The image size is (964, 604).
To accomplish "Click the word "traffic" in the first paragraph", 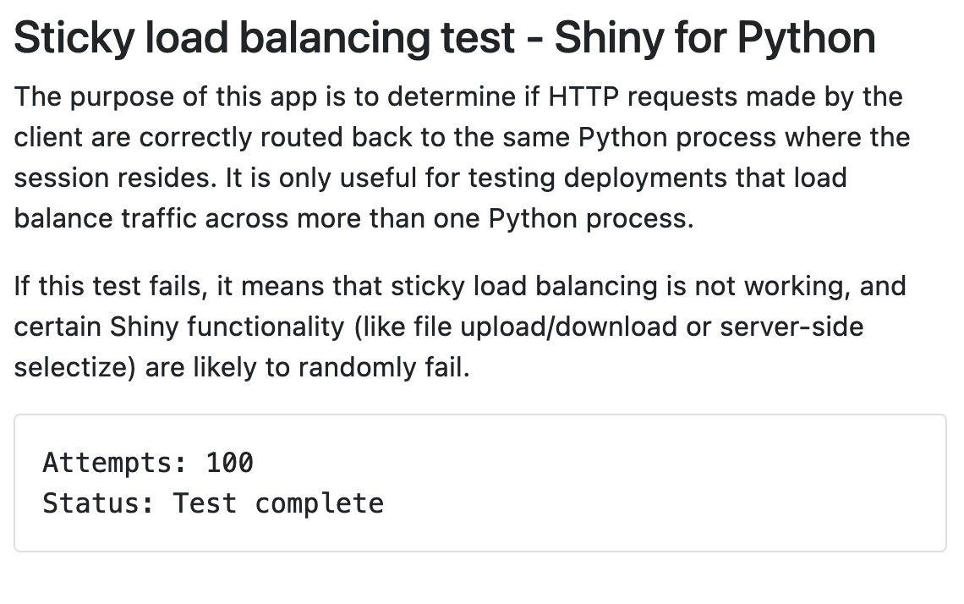I will pos(162,219).
